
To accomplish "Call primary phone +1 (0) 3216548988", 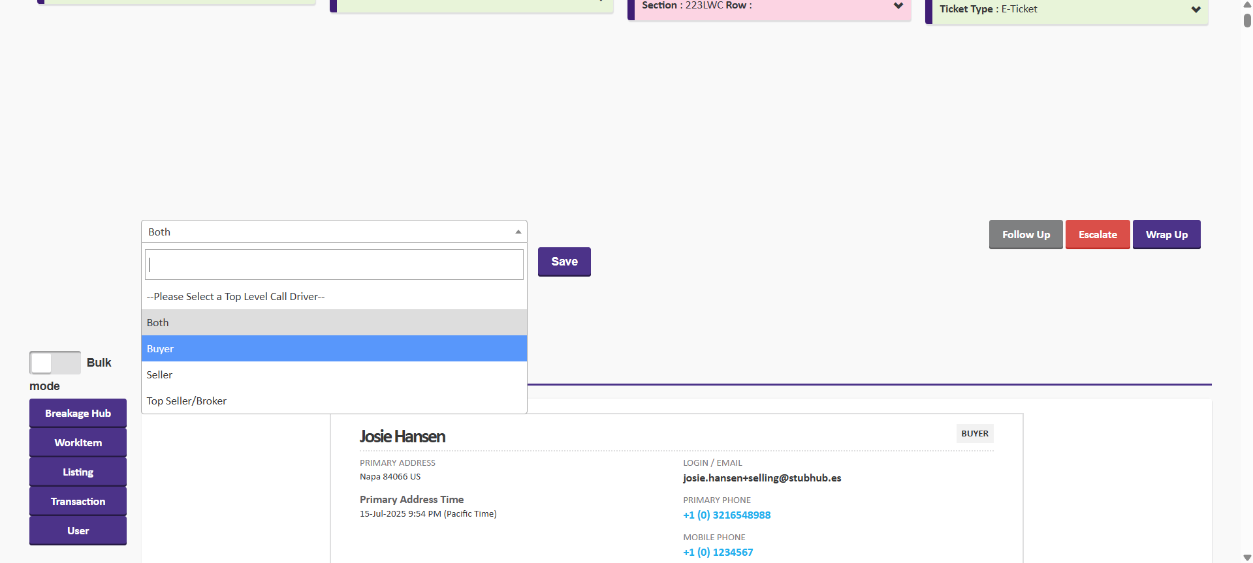I will point(726,515).
